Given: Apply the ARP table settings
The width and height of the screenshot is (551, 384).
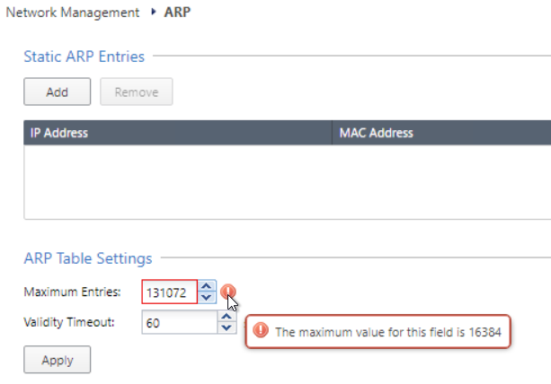Looking at the screenshot, I should (x=58, y=360).
